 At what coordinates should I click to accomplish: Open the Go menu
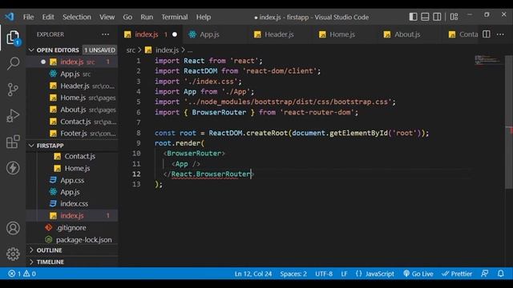[x=127, y=17]
